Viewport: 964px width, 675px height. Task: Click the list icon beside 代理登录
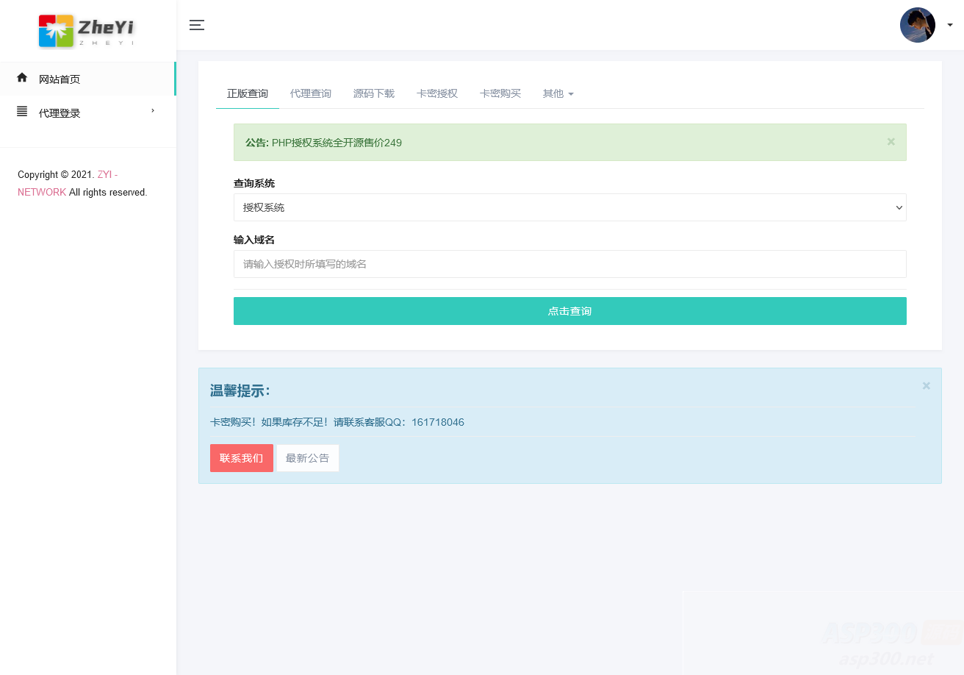21,112
